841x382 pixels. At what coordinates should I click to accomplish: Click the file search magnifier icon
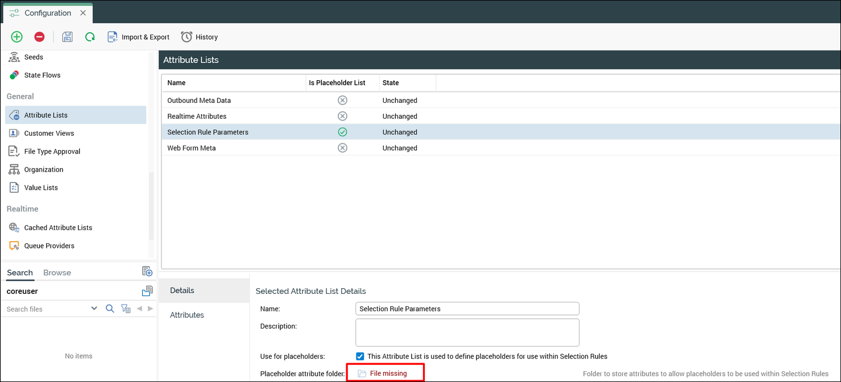click(x=110, y=309)
